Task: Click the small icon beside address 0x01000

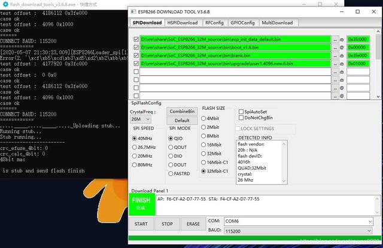Action: tap(342, 64)
